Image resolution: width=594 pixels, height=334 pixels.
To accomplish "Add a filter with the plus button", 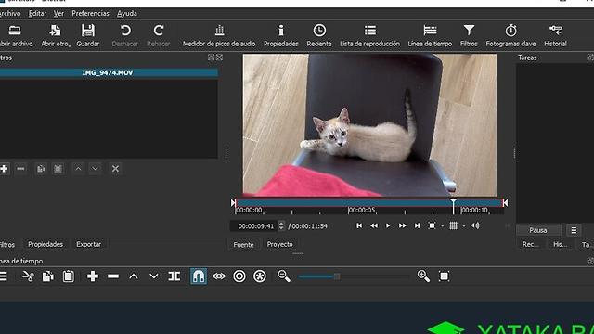I will (x=4, y=169).
